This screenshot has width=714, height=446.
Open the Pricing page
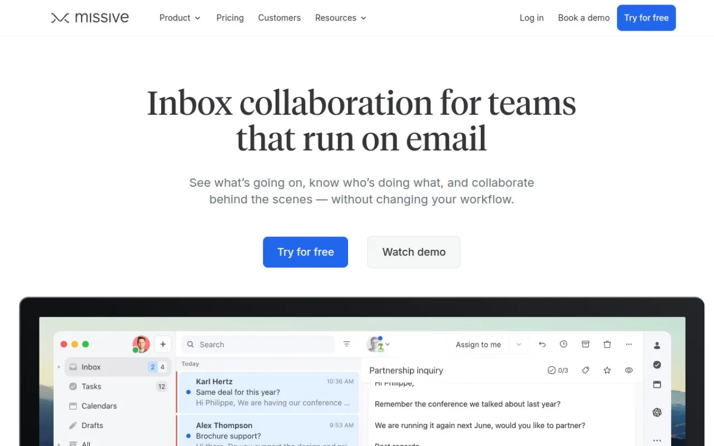230,18
